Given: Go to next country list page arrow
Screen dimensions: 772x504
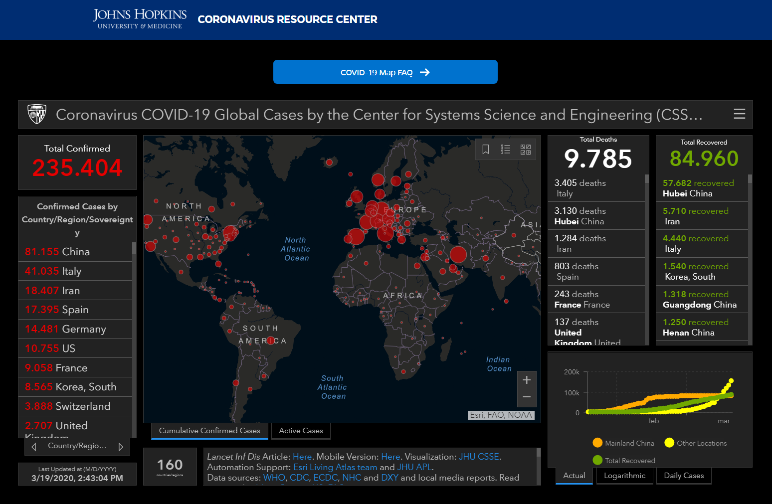Looking at the screenshot, I should coord(121,447).
